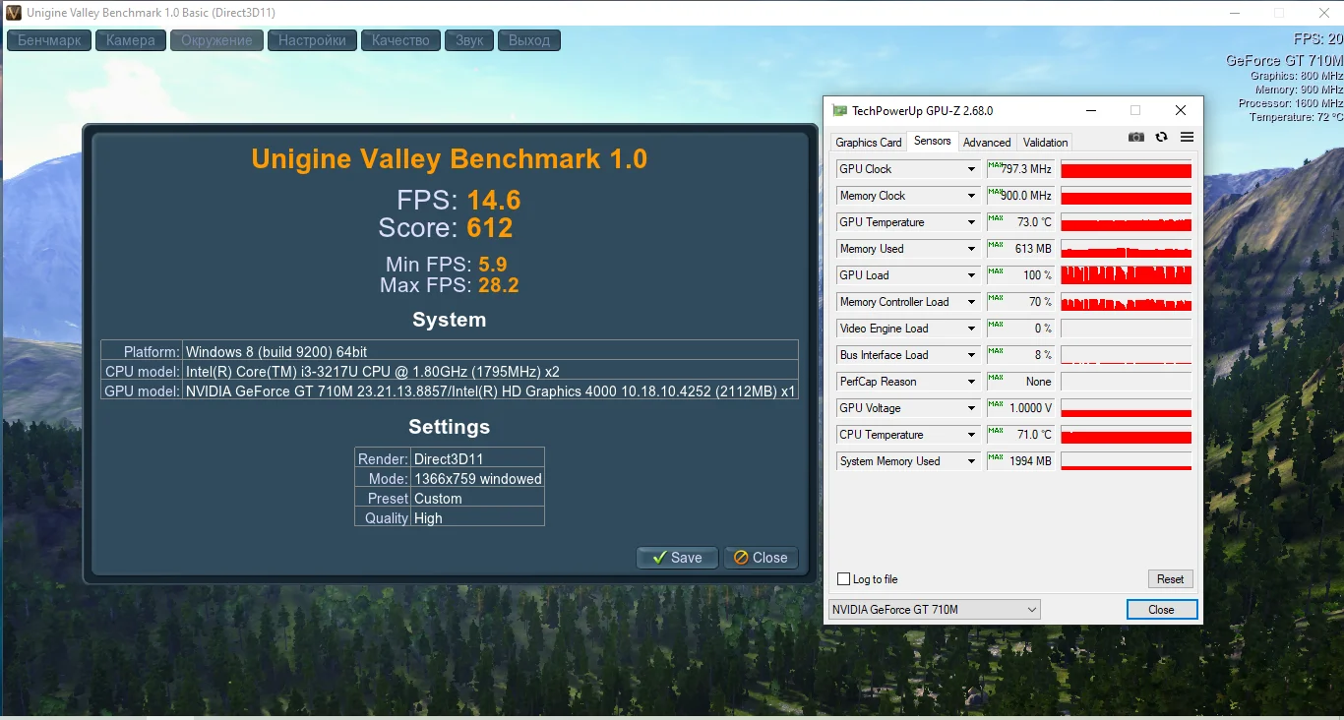Viewport: 1344px width, 720px height.
Task: Click the GPU Clock sensor graph
Action: [x=1127, y=169]
